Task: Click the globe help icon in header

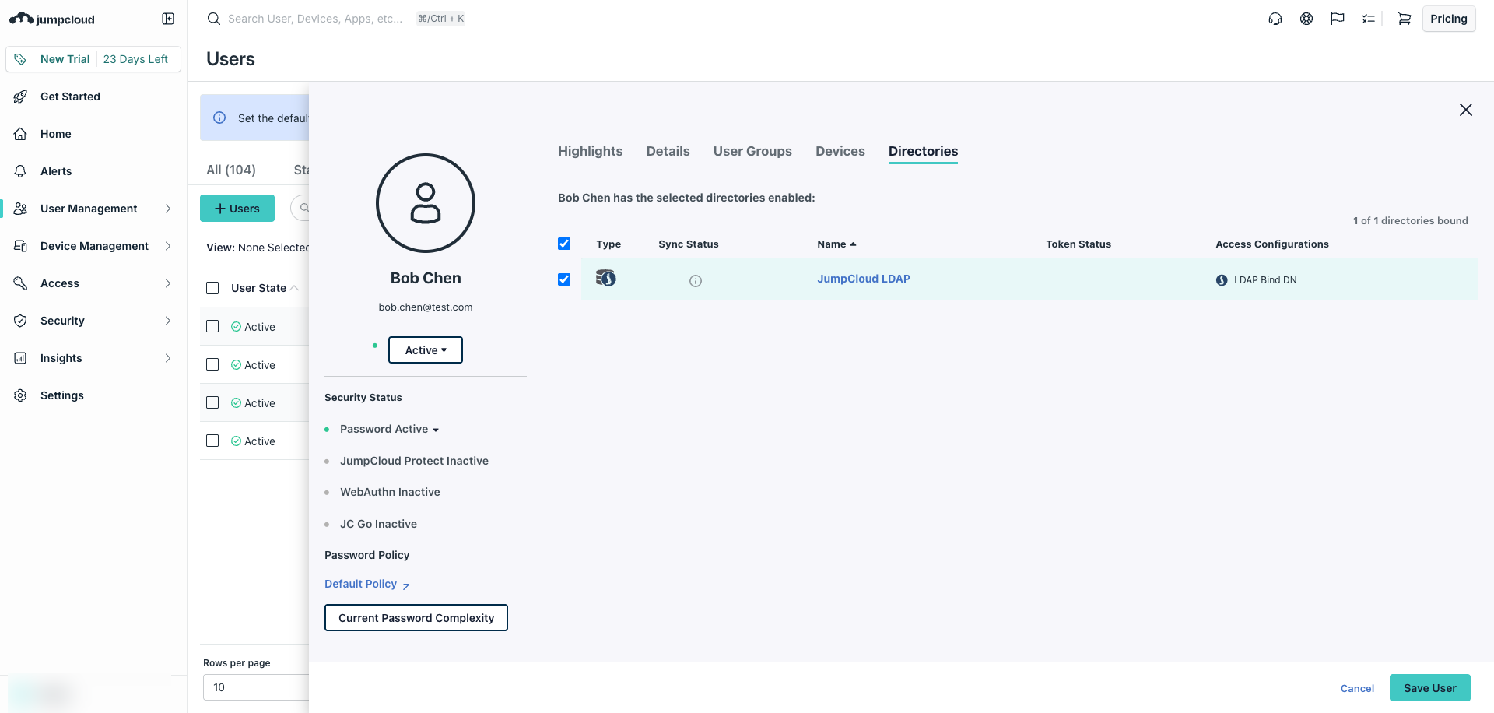Action: pos(1306,19)
